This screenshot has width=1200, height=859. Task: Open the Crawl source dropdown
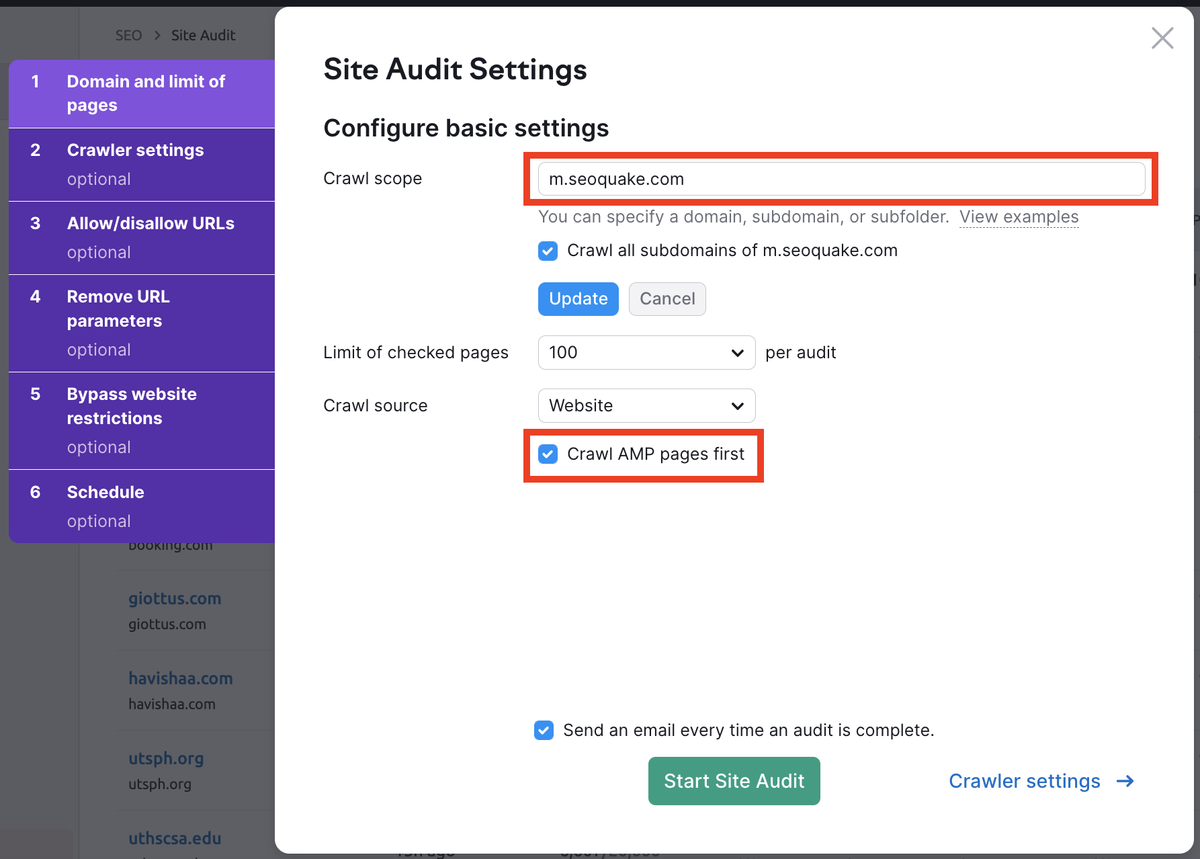pos(646,406)
